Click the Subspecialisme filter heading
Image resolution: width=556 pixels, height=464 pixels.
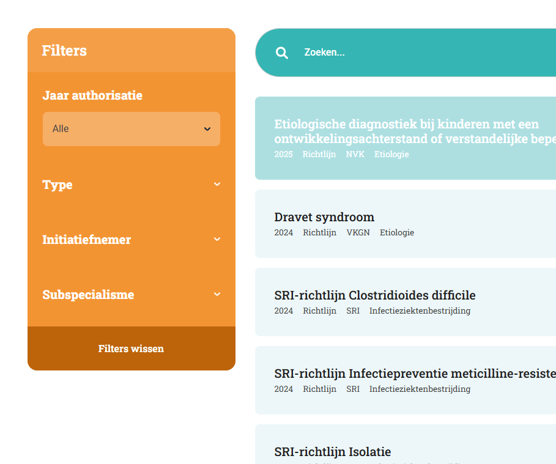(x=88, y=295)
